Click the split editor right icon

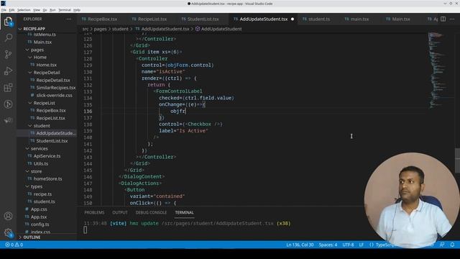pyautogui.click(x=443, y=19)
